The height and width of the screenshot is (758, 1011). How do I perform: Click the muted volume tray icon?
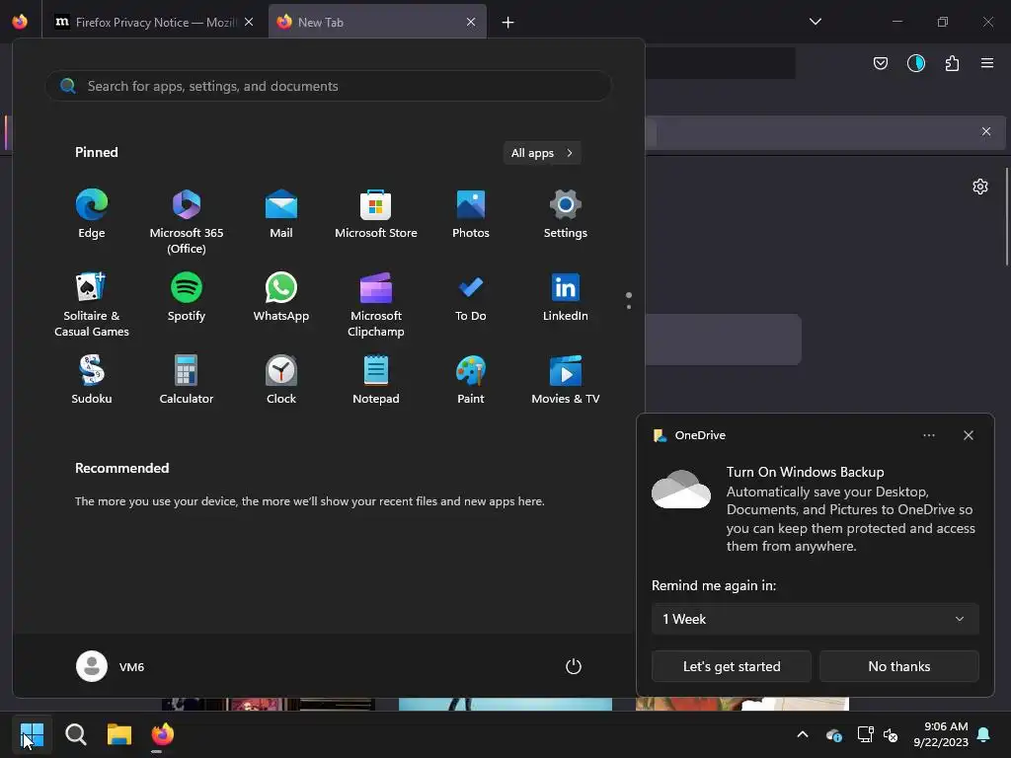click(x=892, y=734)
